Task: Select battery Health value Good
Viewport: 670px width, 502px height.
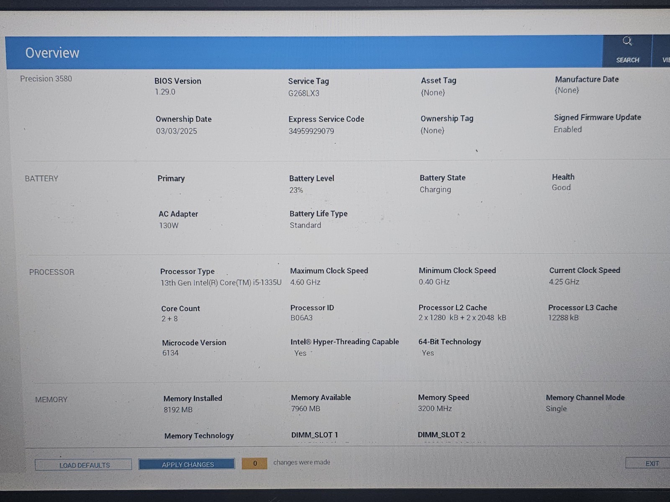Action: (561, 187)
